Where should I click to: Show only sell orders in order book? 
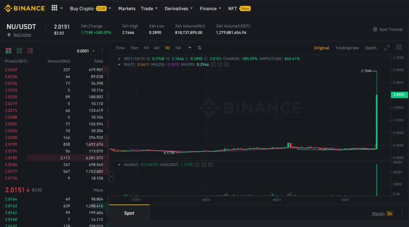30,51
